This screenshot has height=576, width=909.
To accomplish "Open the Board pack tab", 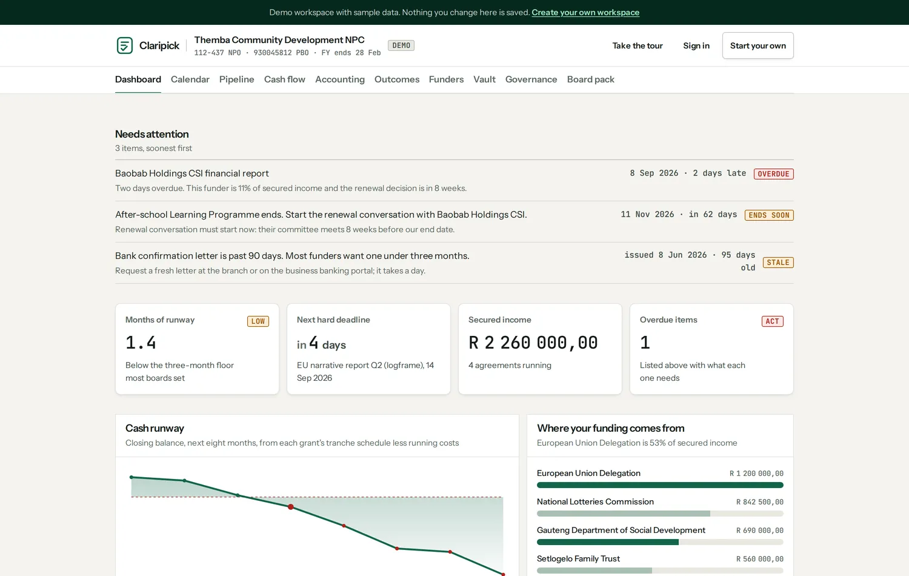I will [591, 79].
